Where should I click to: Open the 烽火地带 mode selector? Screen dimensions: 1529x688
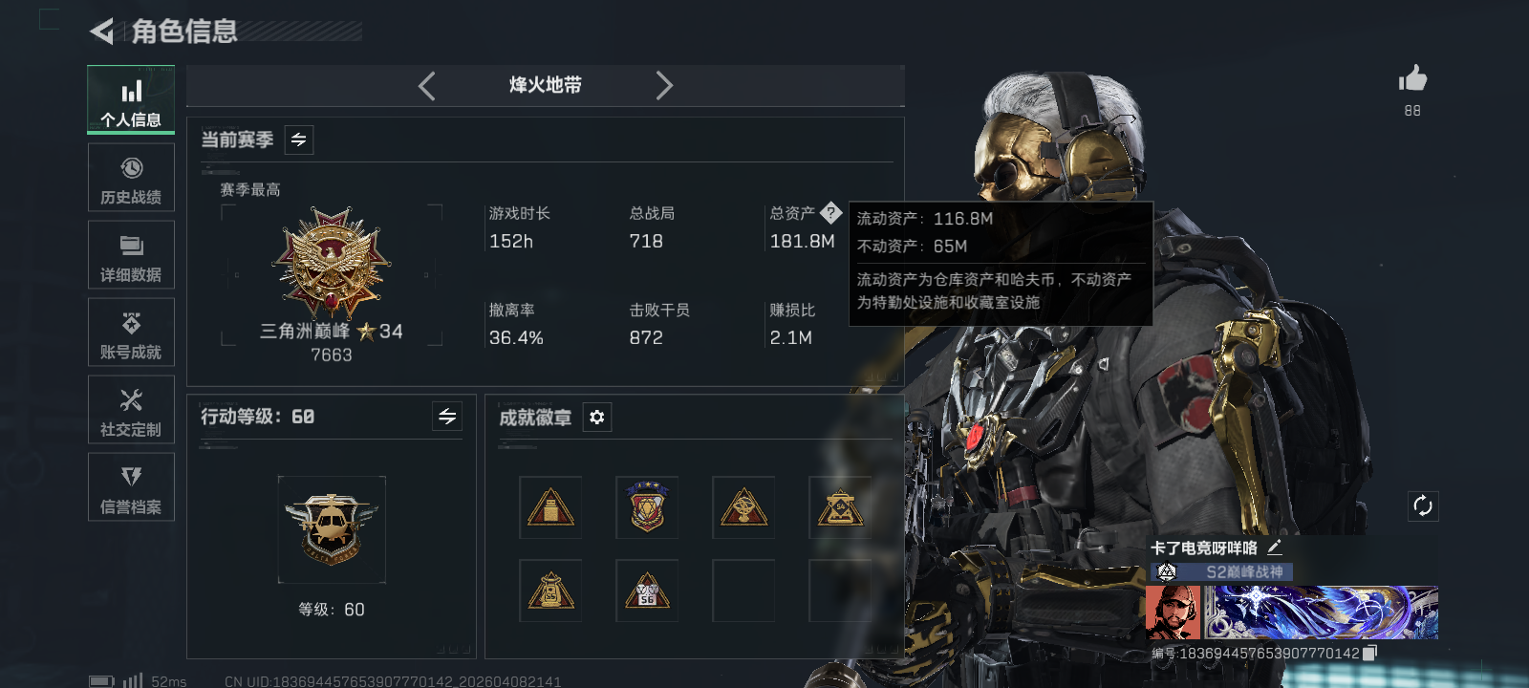click(x=546, y=85)
